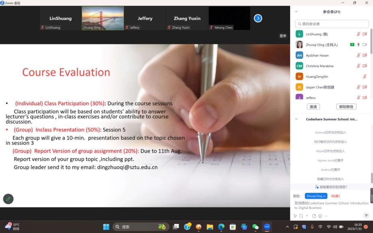Open Microsoft Edge from the taskbar

pos(221,227)
